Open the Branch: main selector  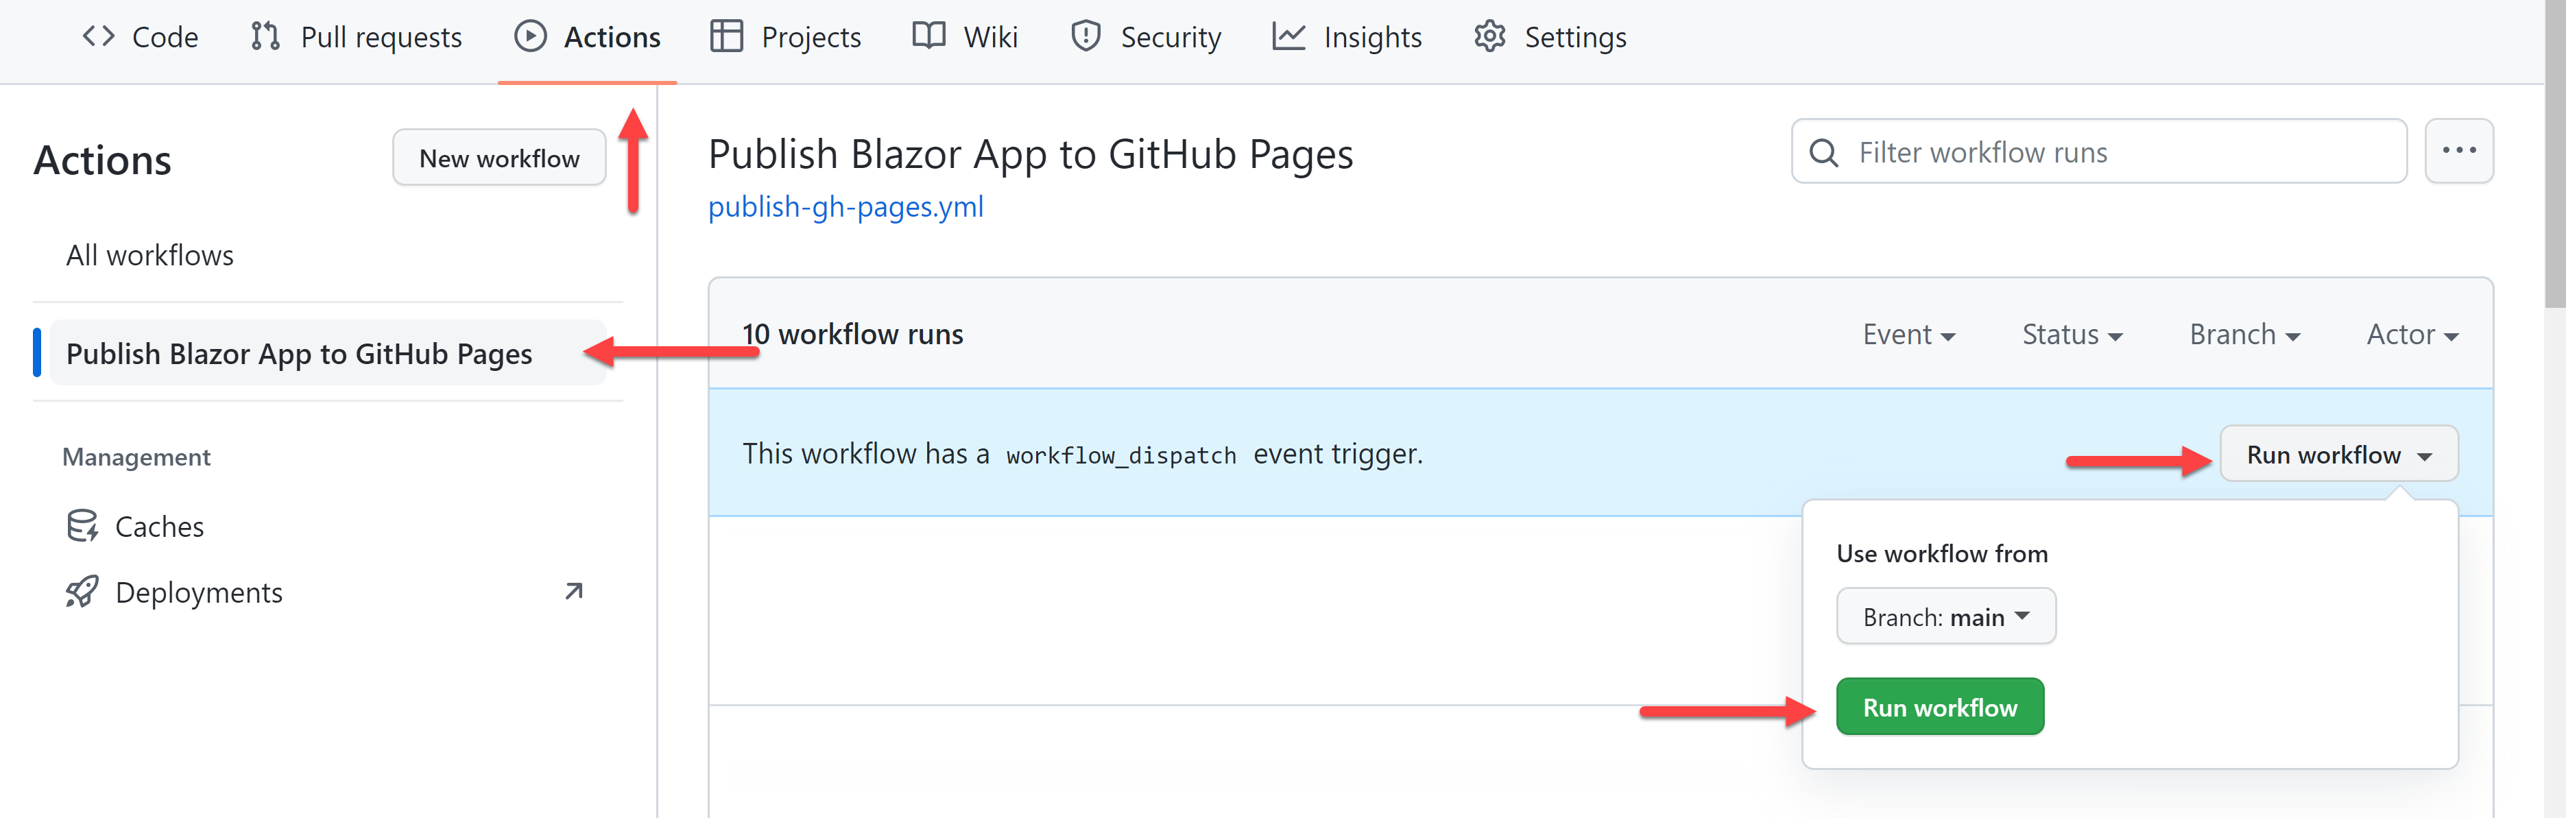(x=1945, y=616)
